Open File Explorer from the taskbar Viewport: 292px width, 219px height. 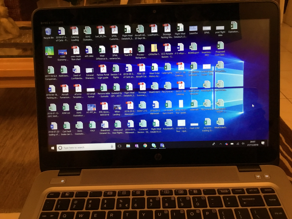[x=128, y=146]
